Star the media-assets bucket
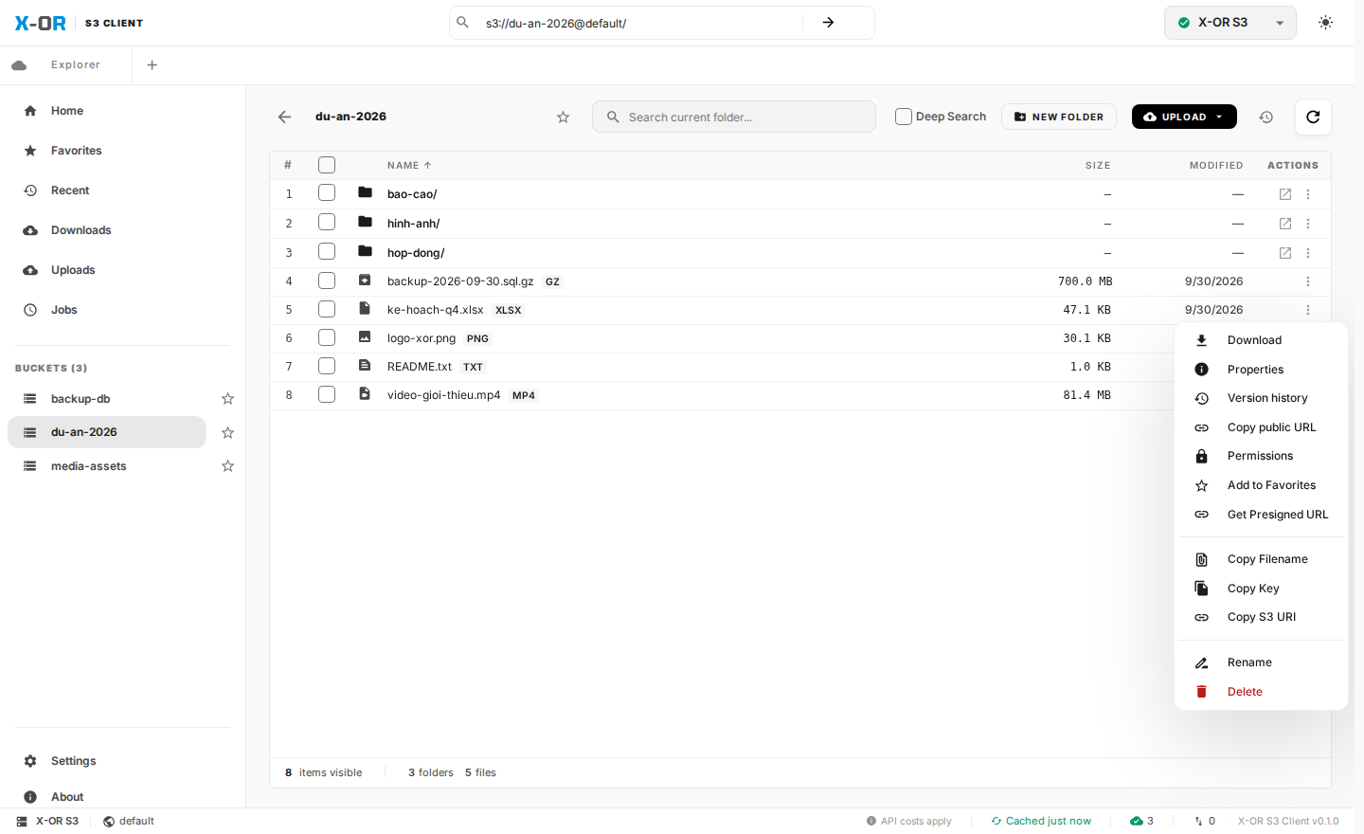Screen dimensions: 1364x834 point(227,466)
